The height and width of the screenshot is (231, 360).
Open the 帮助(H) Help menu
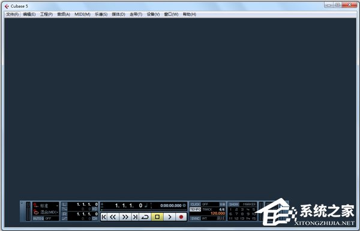click(x=190, y=14)
